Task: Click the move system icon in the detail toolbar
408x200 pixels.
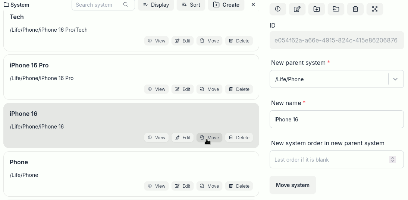Action: tap(336, 9)
